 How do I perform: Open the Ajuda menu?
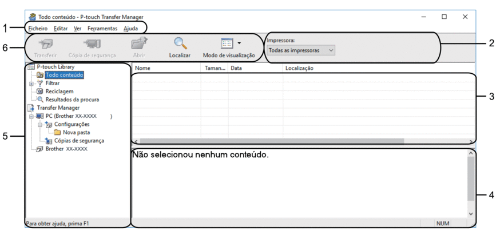tap(130, 28)
